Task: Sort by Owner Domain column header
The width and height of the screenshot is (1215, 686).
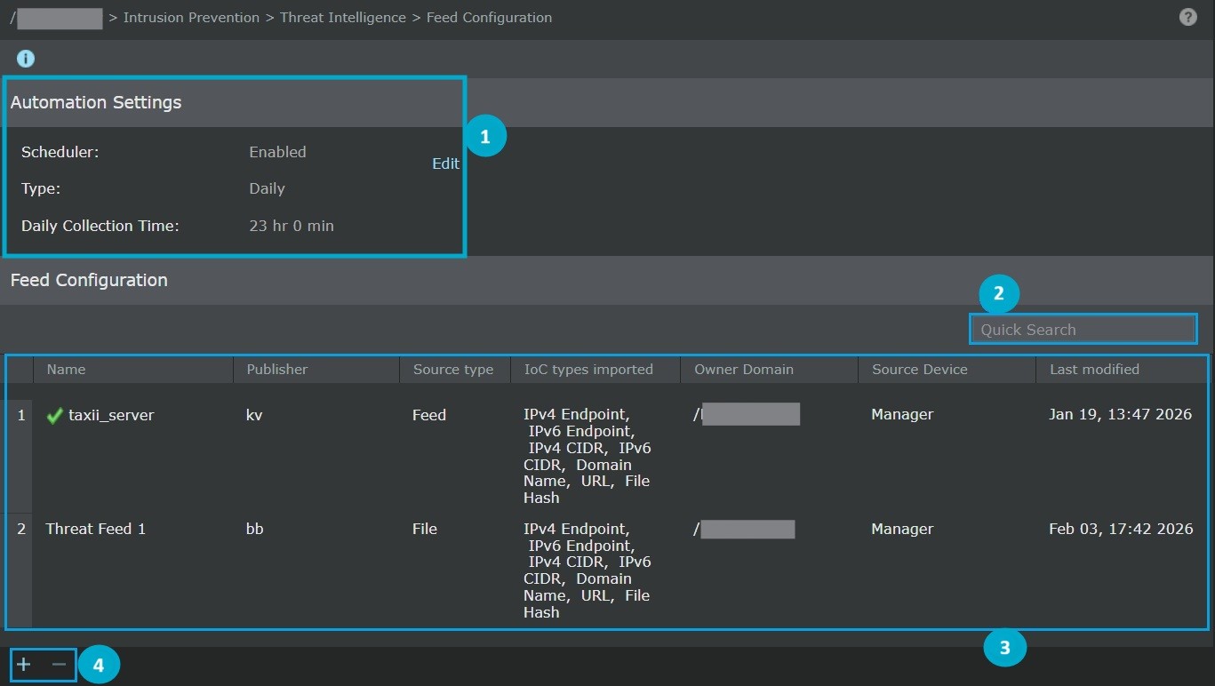Action: (x=744, y=369)
